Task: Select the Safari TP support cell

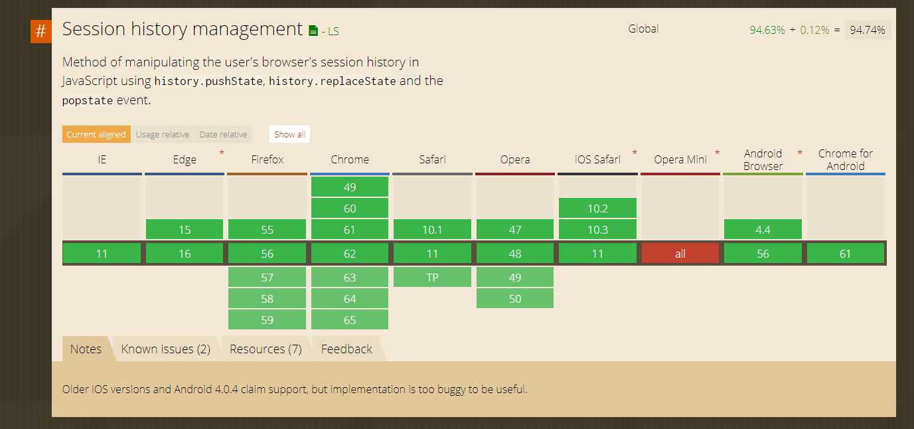Action: (x=432, y=278)
